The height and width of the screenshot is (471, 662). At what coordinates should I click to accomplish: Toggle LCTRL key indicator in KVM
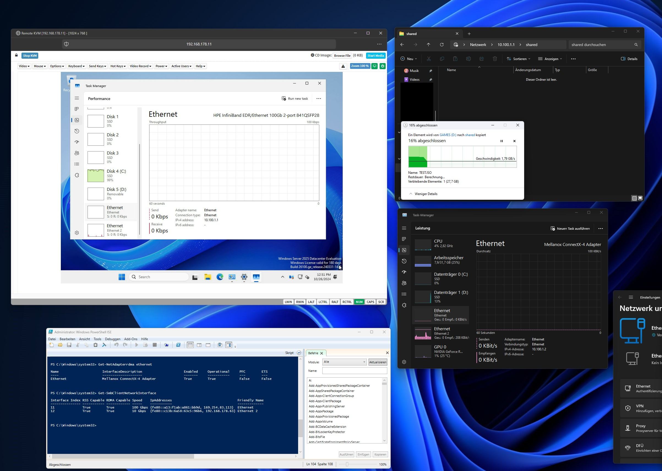pos(323,302)
